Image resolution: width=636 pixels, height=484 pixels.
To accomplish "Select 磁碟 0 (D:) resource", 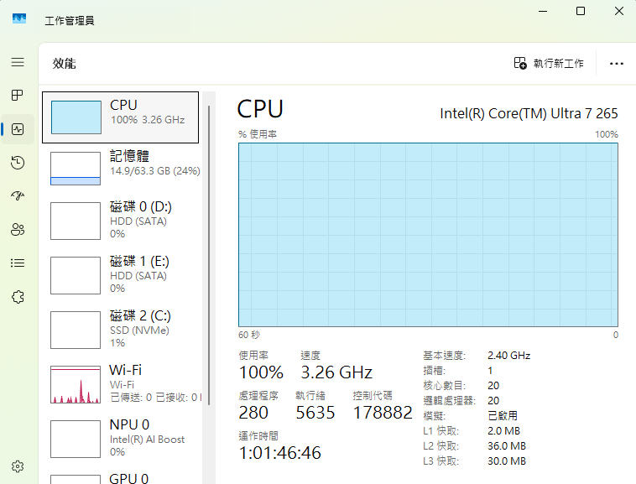I will [x=123, y=220].
